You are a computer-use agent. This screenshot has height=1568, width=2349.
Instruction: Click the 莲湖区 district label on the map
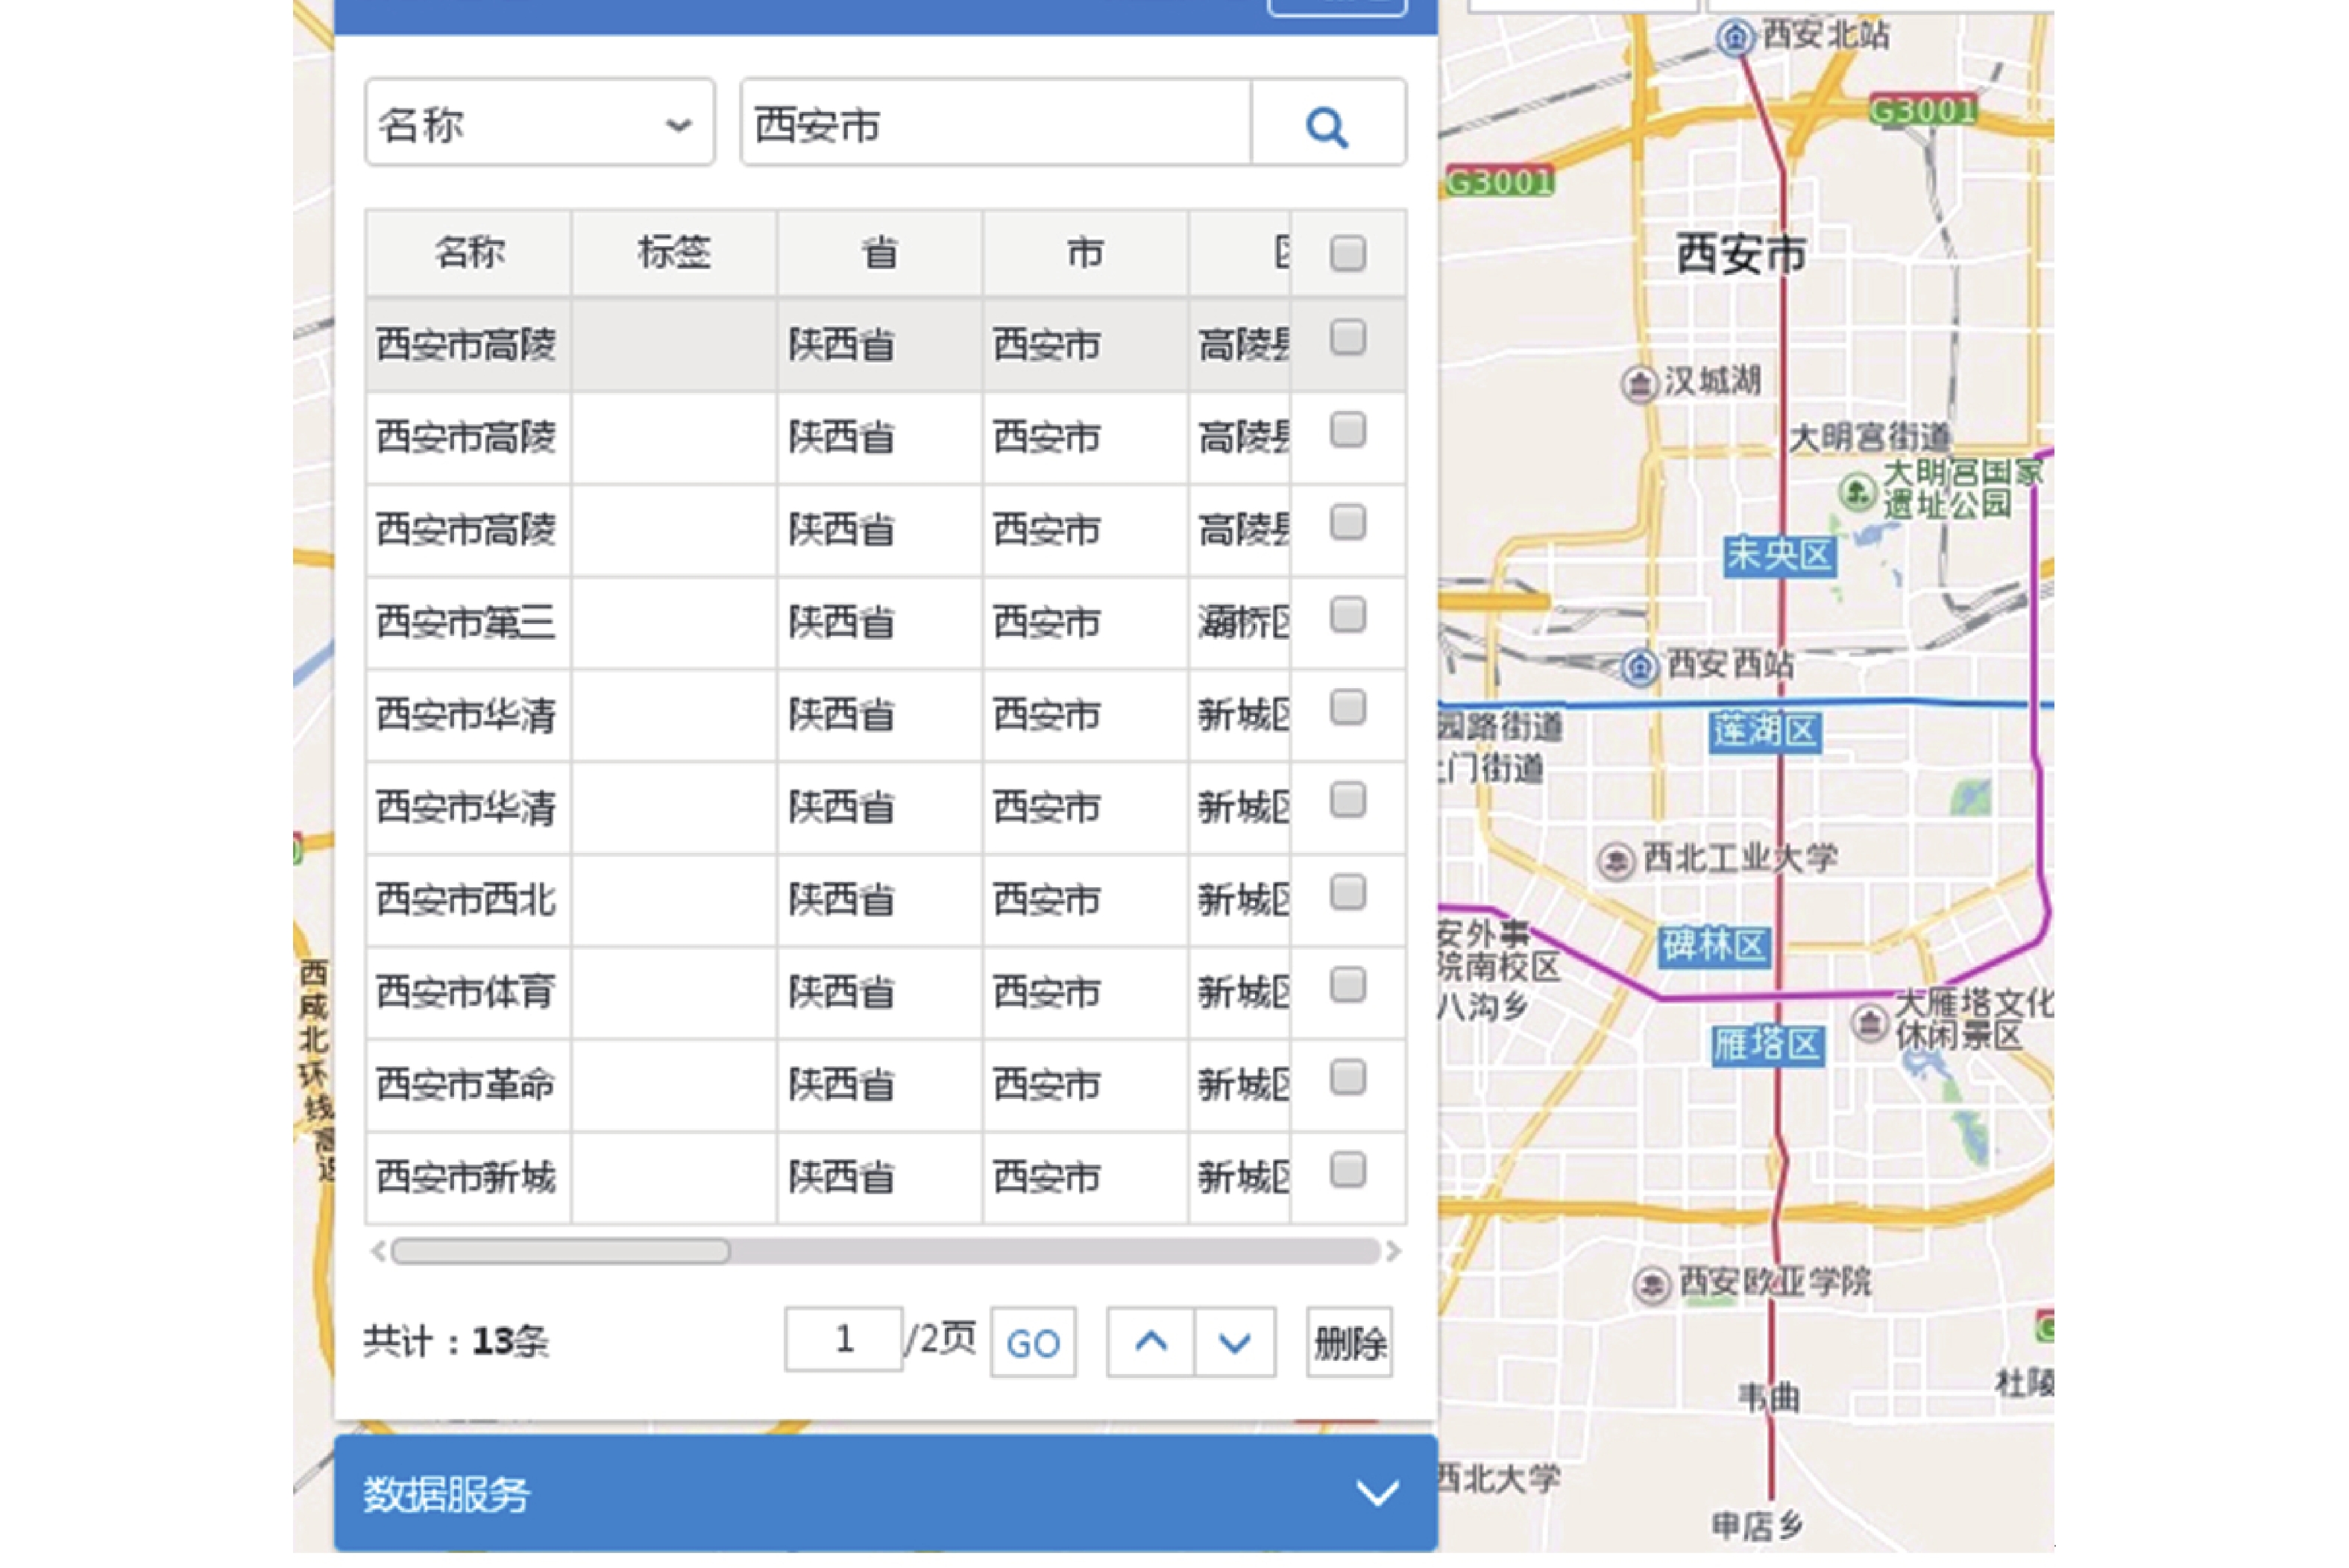1765,731
